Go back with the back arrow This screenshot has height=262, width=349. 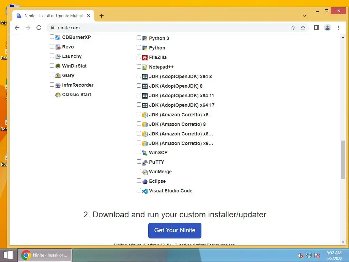(x=17, y=28)
